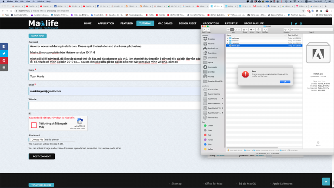Click the empty Website field
334x188 pixels.
pos(115,105)
